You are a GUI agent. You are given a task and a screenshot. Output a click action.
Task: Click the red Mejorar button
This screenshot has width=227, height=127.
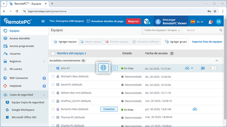[133, 21]
